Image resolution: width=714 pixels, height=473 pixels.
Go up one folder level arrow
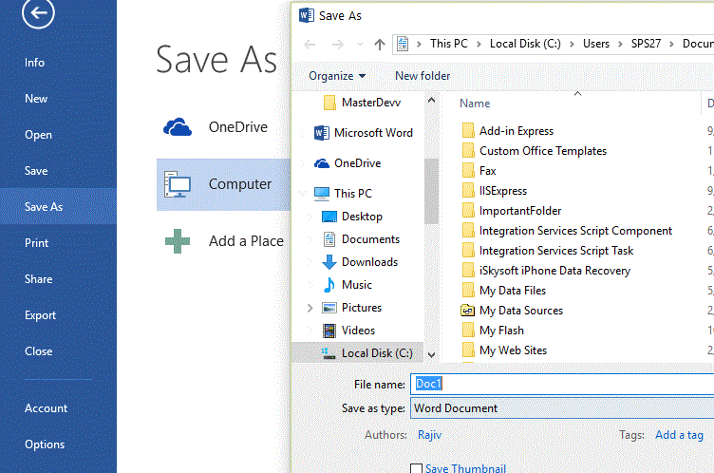point(380,45)
